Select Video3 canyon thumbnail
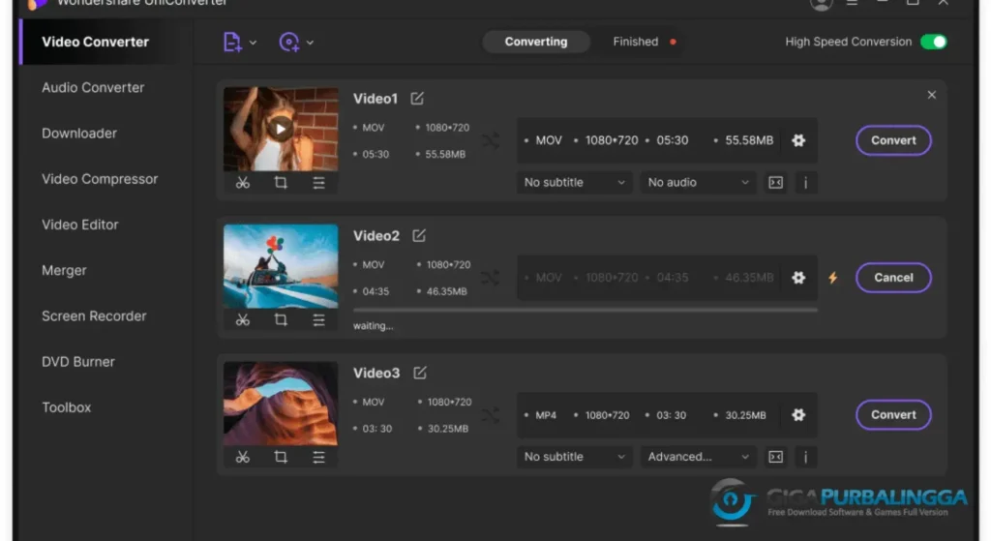Image resolution: width=991 pixels, height=541 pixels. 281,404
